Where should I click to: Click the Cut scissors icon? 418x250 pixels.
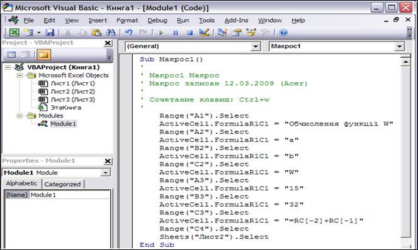coord(68,33)
